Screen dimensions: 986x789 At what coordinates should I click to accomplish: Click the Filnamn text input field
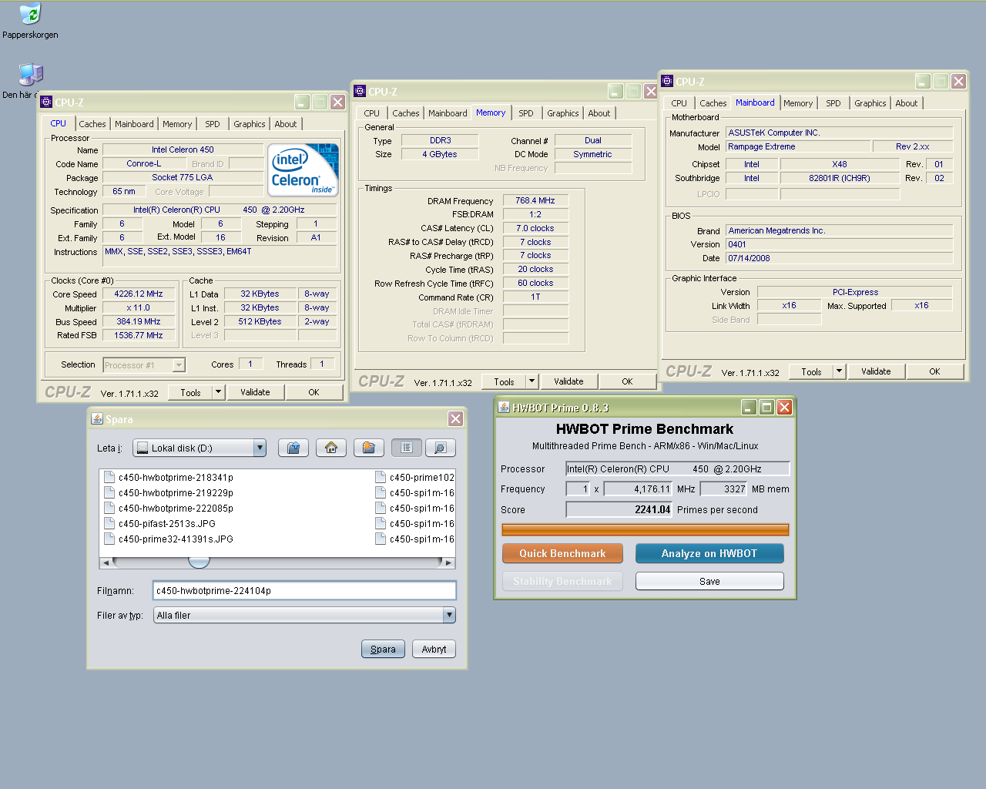pos(304,590)
